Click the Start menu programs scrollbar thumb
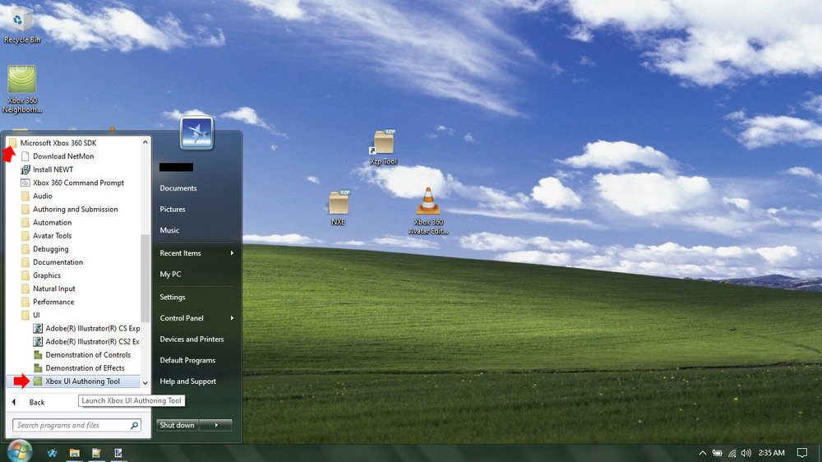 coord(145,278)
